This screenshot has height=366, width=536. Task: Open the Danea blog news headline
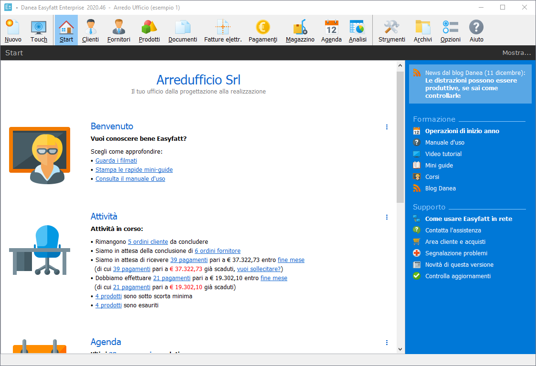pos(471,88)
